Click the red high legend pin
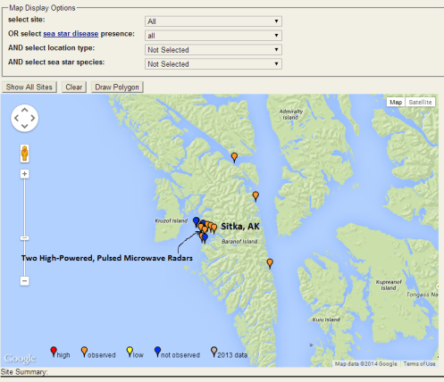 pyautogui.click(x=54, y=352)
